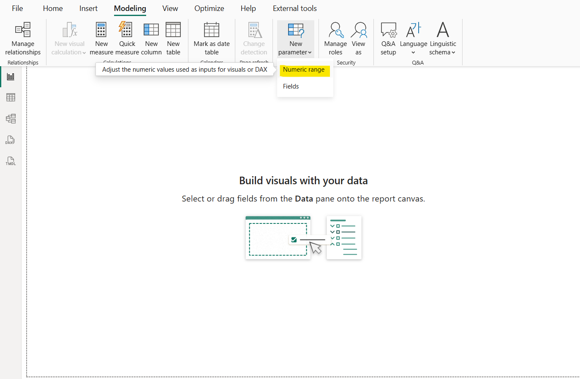Switch to Table view in sidebar
580x379 pixels.
coord(10,97)
